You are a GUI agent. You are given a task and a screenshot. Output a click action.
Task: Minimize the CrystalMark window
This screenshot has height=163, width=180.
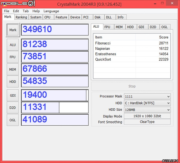pos(155,4)
